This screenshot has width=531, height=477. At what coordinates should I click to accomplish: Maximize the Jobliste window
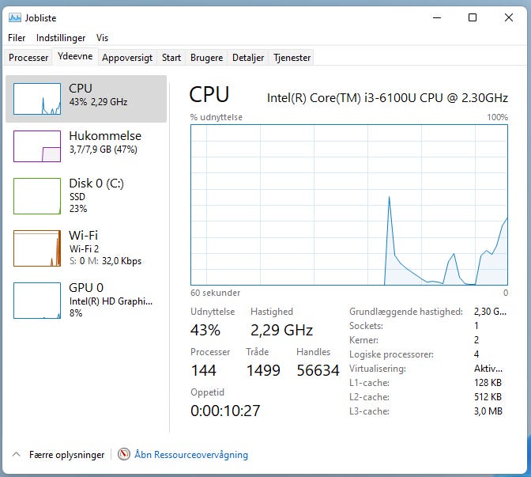[x=473, y=17]
